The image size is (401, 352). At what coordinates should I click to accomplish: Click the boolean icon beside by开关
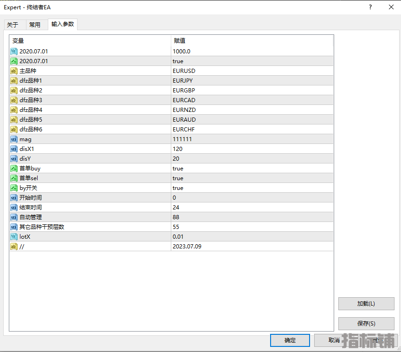click(x=14, y=188)
